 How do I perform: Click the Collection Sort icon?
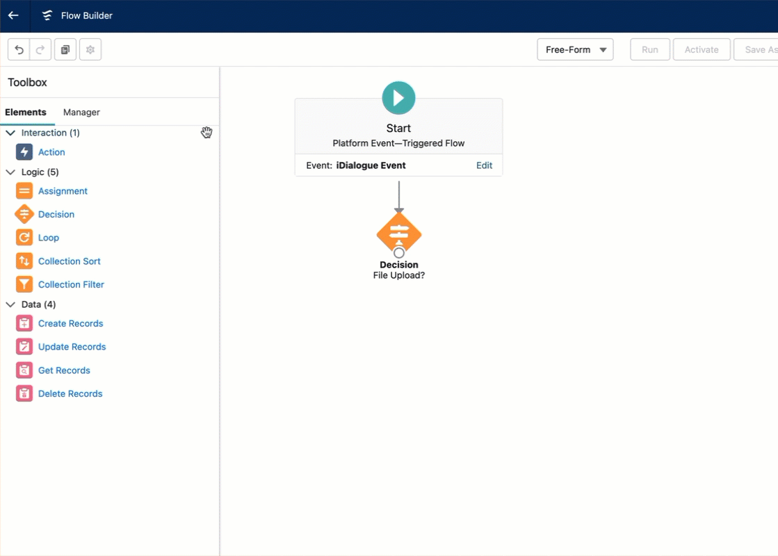pos(24,261)
